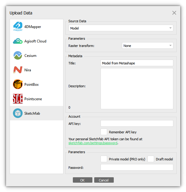Click the Draft model label text
This screenshot has height=192, width=186.
pos(164,159)
